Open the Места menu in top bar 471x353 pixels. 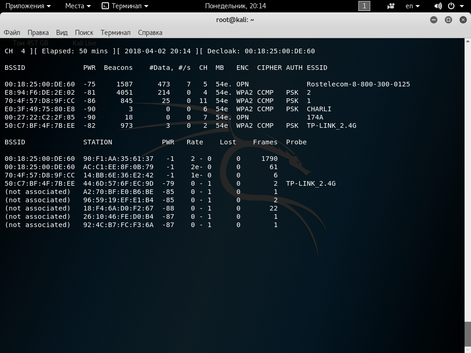coord(78,6)
